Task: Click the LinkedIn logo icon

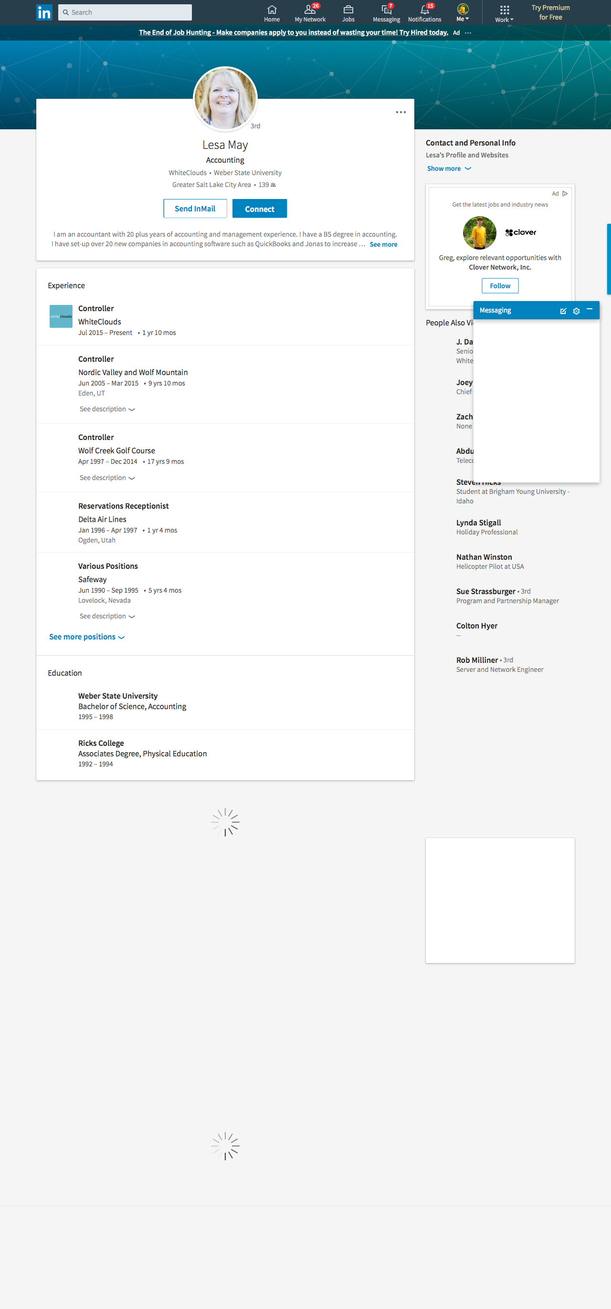Action: pos(44,12)
